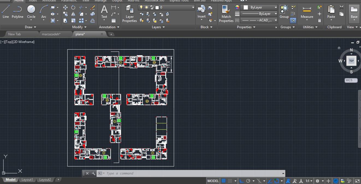This screenshot has height=184, width=361.
Task: Activate the Mirror tool
Action: tap(73, 14)
